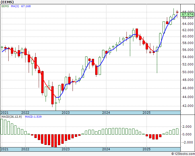This screenshot has width=195, height=156.
Task: Click the 0.000 MACD axis label
Action: tap(187, 134)
